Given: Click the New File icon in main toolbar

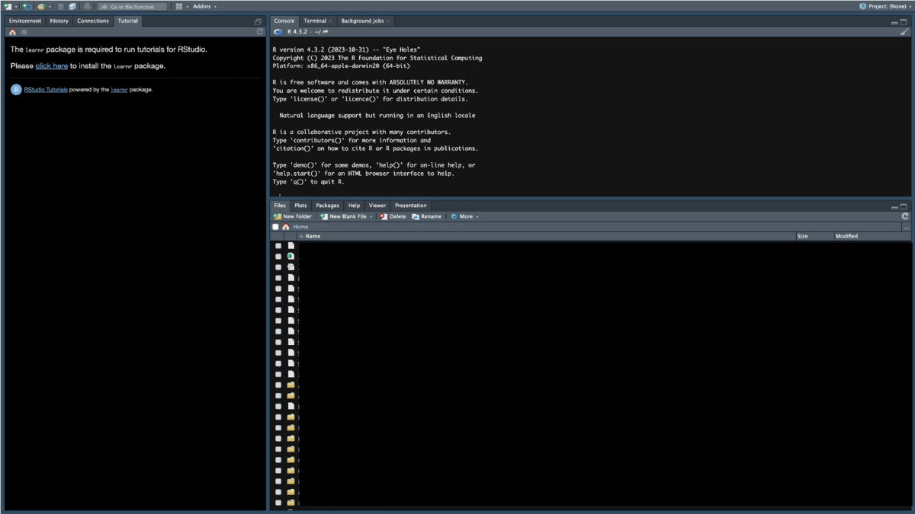Looking at the screenshot, I should coord(8,6).
